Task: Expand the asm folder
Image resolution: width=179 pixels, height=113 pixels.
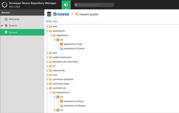Action: click(47, 53)
